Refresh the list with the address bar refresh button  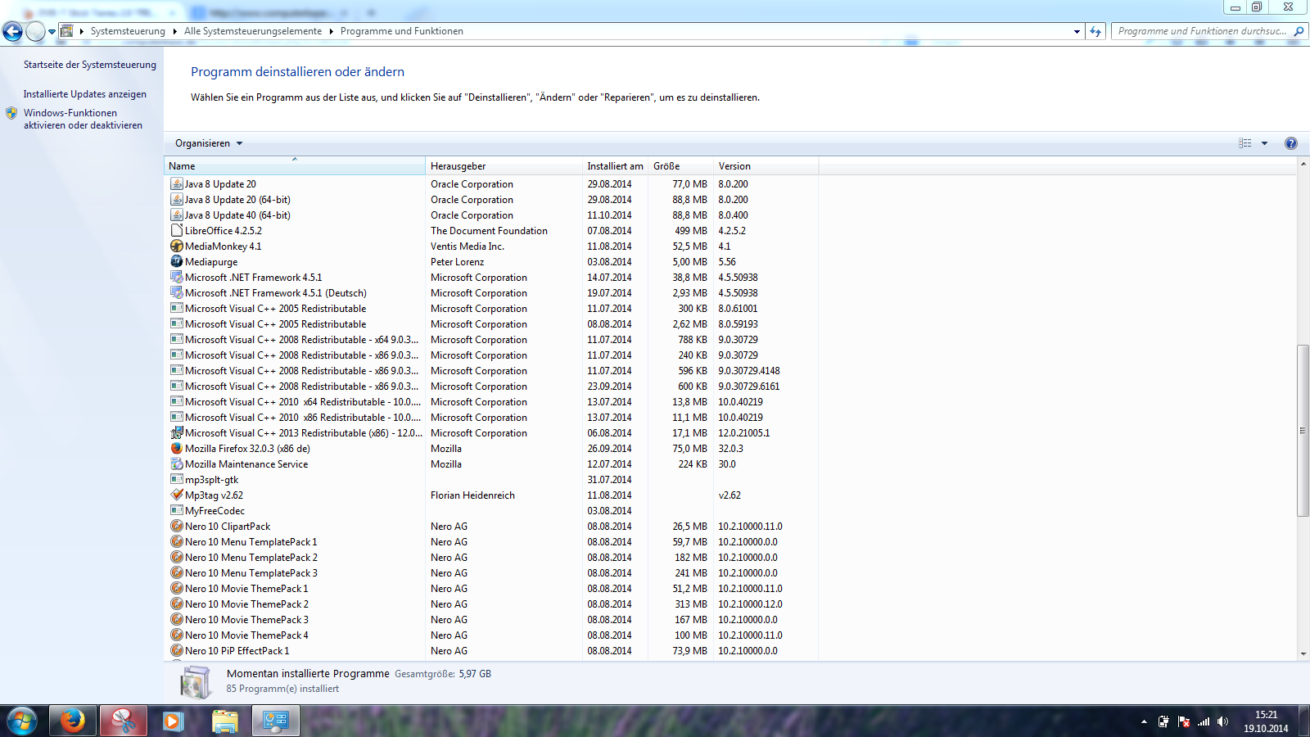[x=1095, y=31]
